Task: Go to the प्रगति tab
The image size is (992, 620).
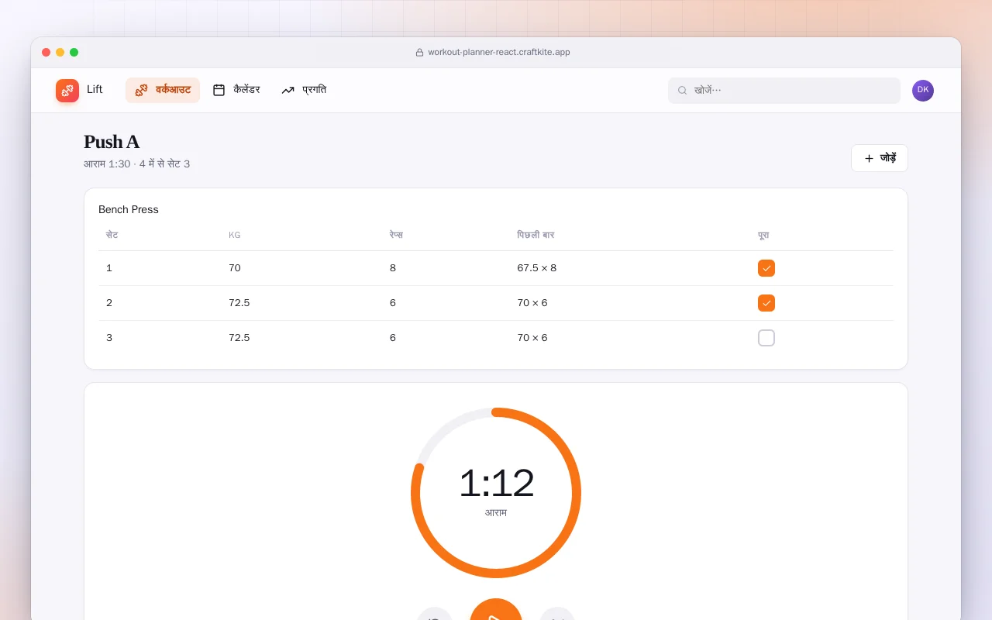Action: (304, 90)
